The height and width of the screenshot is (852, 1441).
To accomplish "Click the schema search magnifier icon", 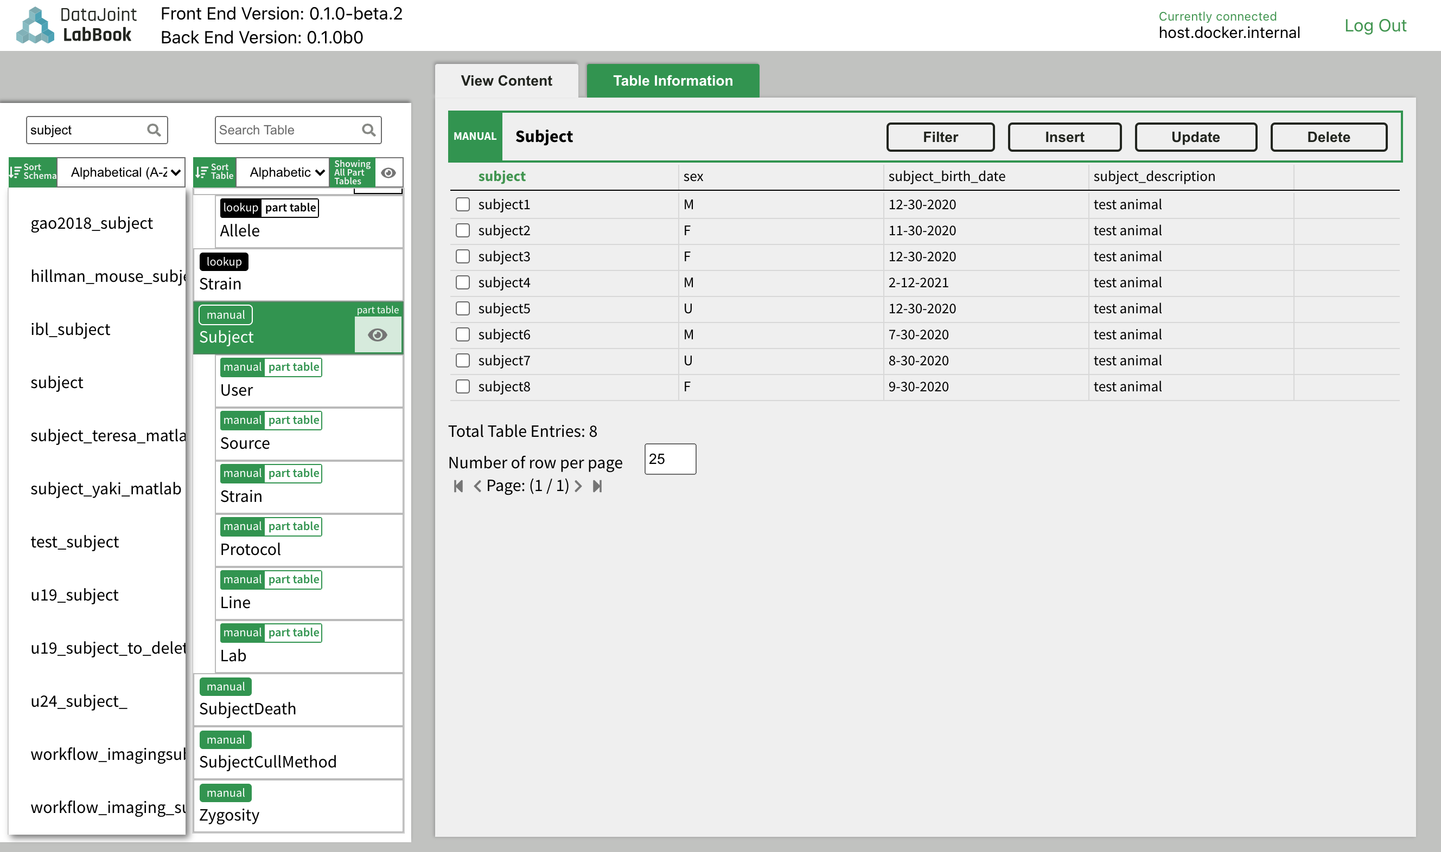I will point(154,130).
